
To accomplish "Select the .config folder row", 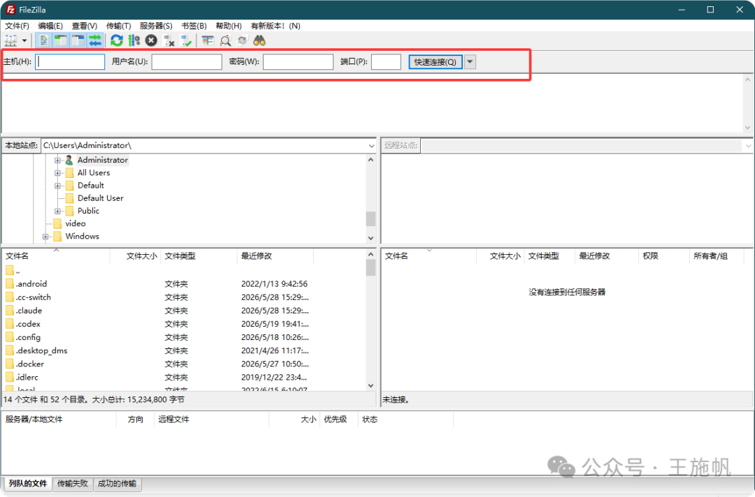I will click(185, 337).
